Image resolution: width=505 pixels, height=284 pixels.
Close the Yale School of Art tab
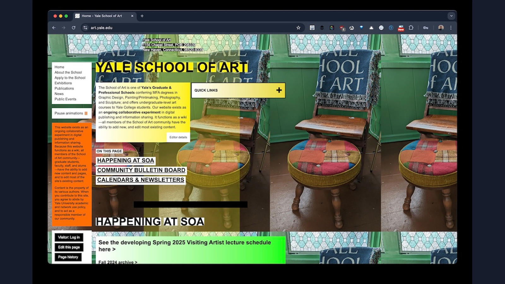(132, 16)
